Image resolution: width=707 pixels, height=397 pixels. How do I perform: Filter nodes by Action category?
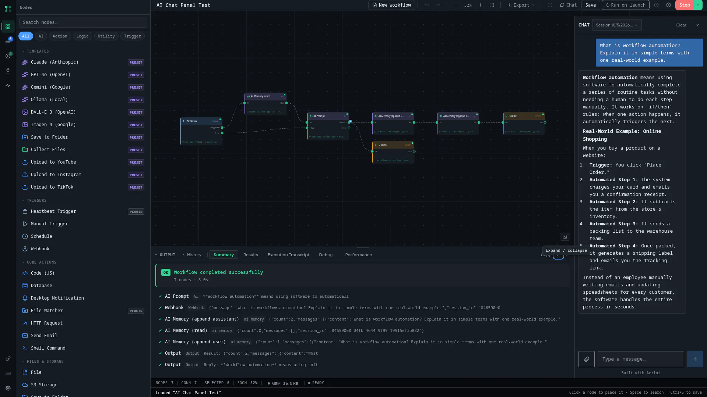click(x=60, y=36)
